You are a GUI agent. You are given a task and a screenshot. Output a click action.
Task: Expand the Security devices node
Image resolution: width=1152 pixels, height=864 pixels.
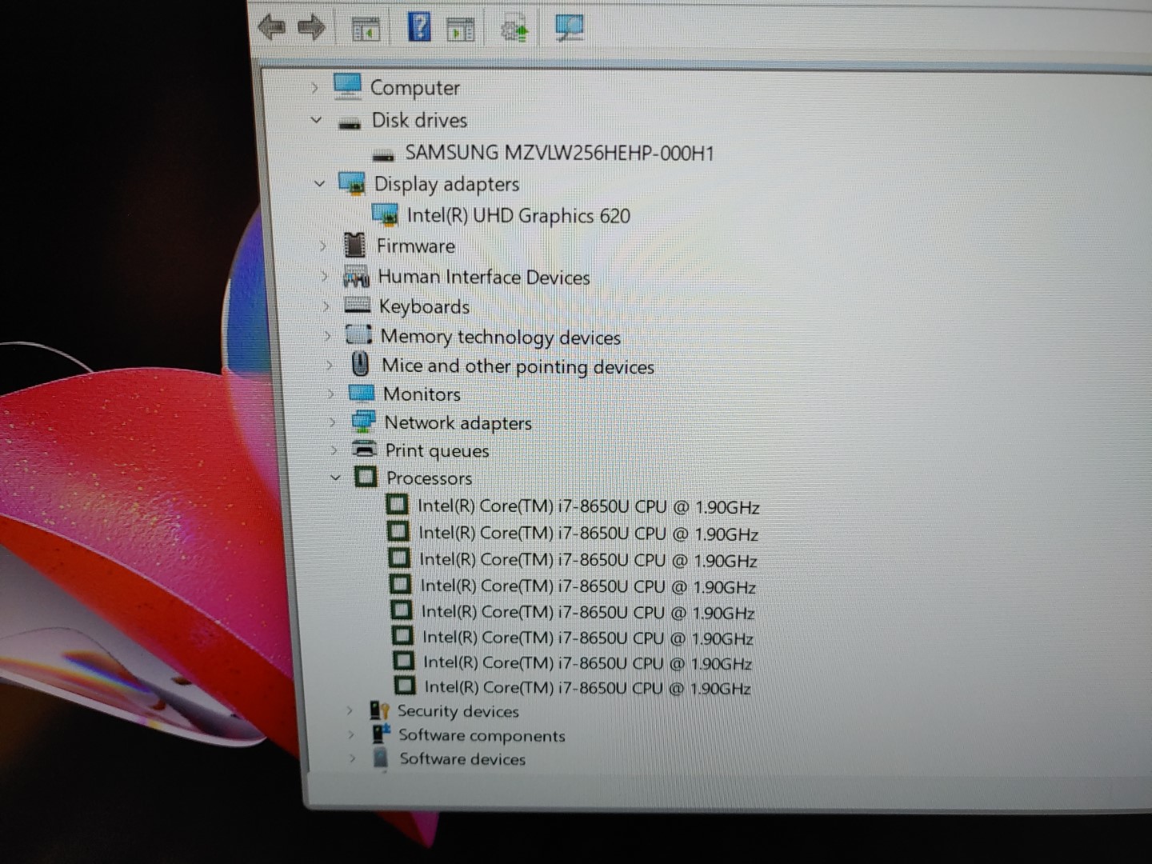tap(349, 710)
